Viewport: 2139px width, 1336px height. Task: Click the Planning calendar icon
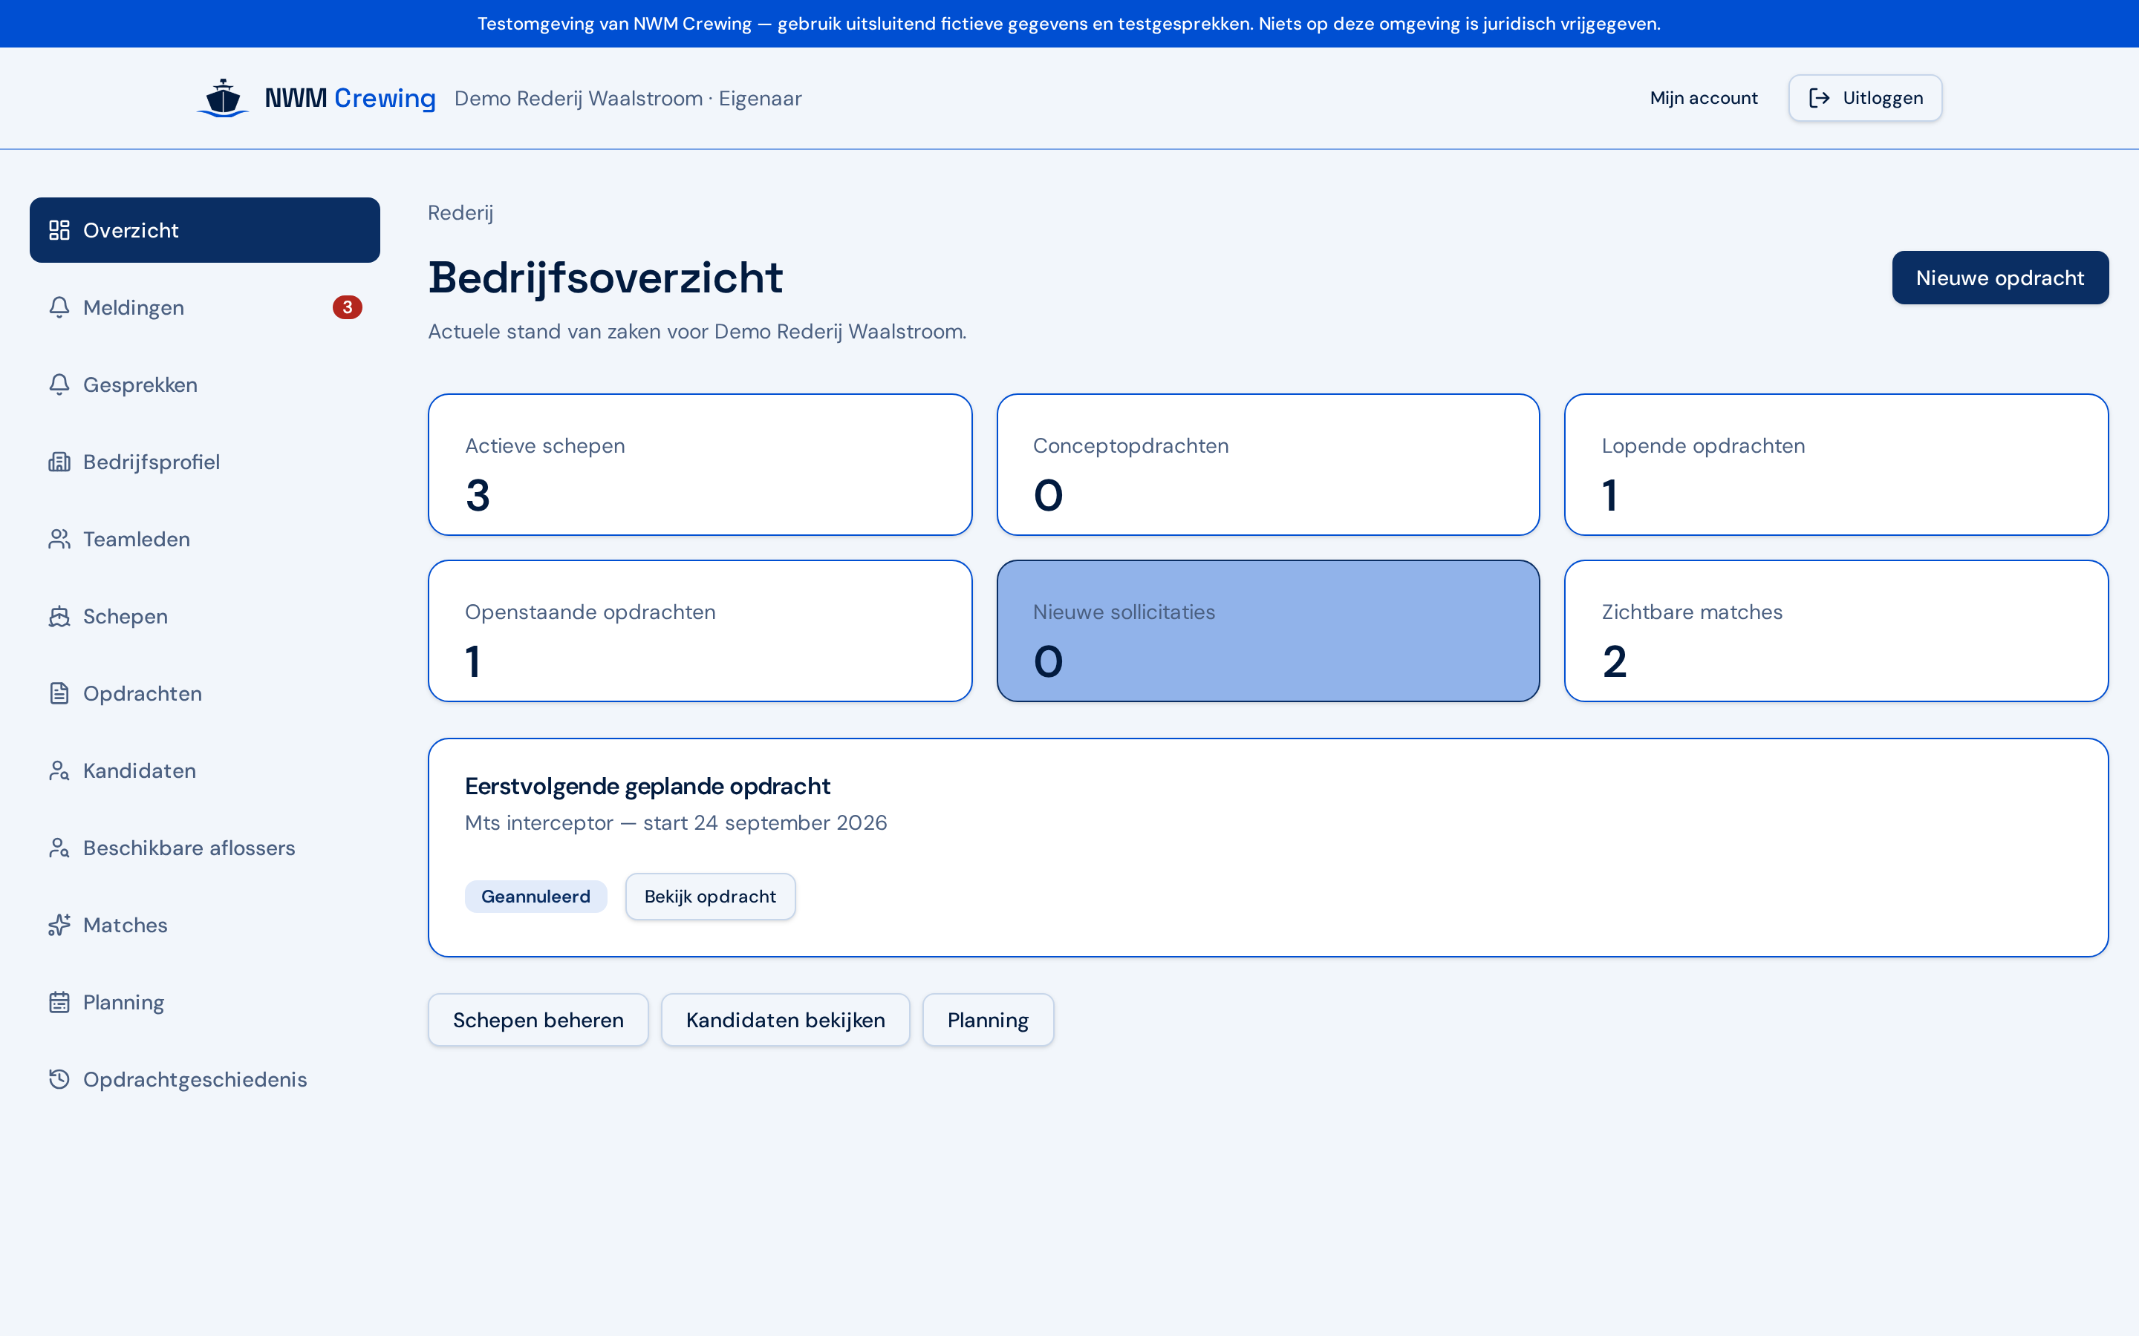59,1002
